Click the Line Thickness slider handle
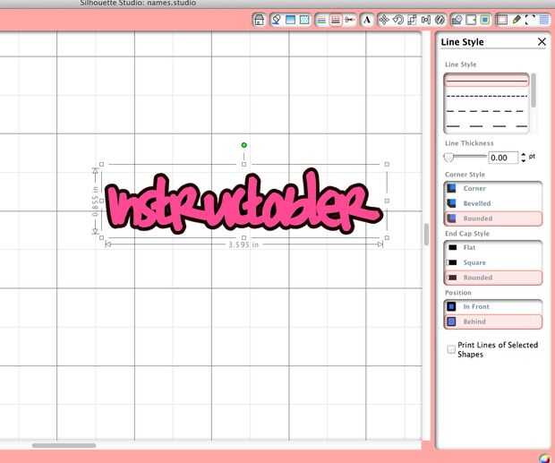Image resolution: width=555 pixels, height=463 pixels. coord(448,157)
